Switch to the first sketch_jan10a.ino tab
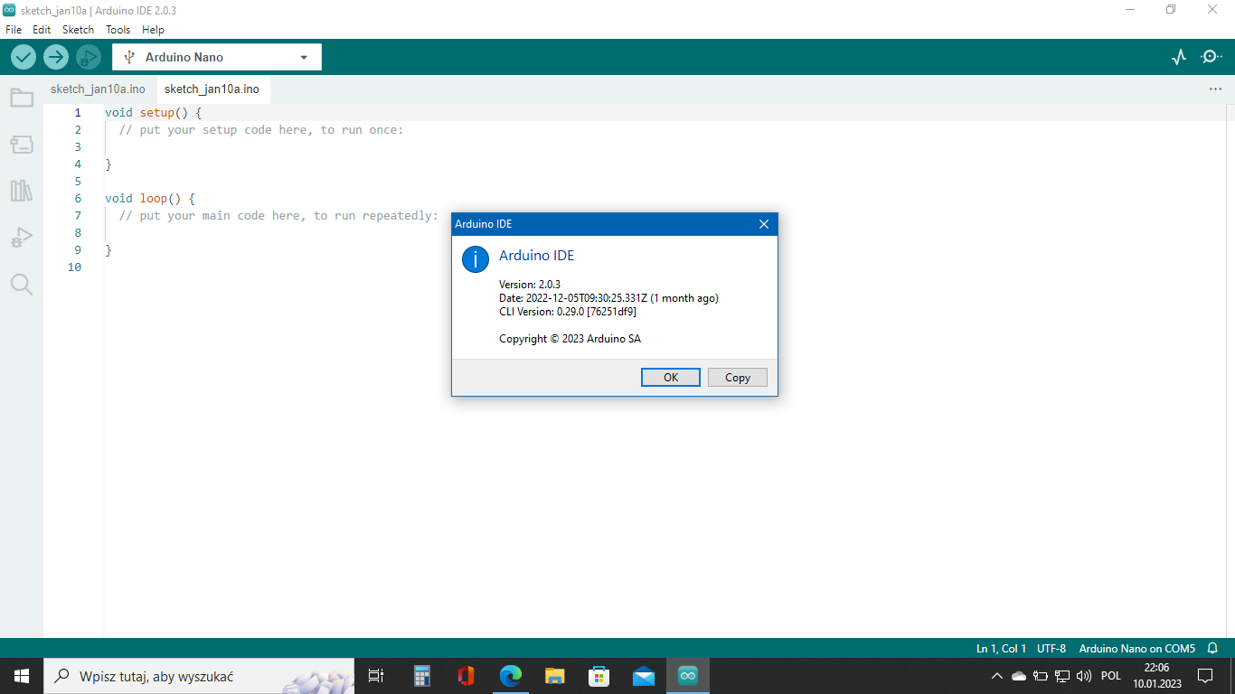This screenshot has width=1235, height=694. 98,89
